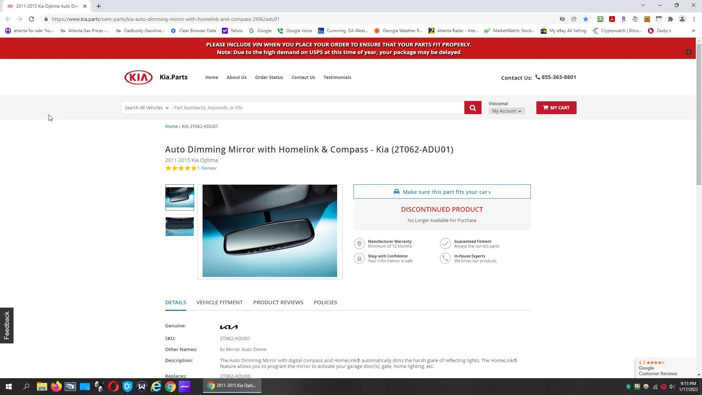Click the taskbar clock showing 9:15 PM

click(x=688, y=387)
